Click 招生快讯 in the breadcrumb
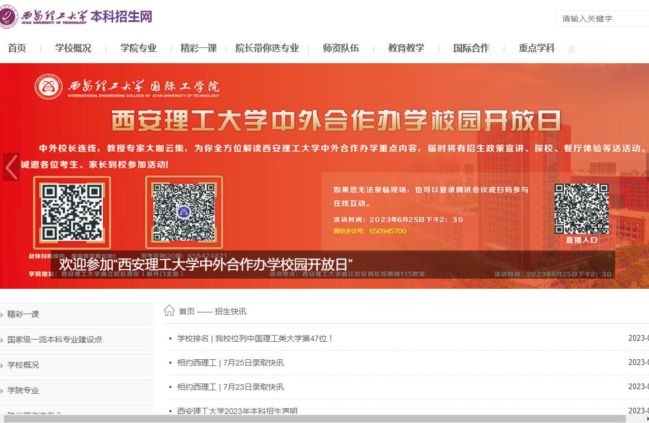649x423 pixels. (x=231, y=311)
